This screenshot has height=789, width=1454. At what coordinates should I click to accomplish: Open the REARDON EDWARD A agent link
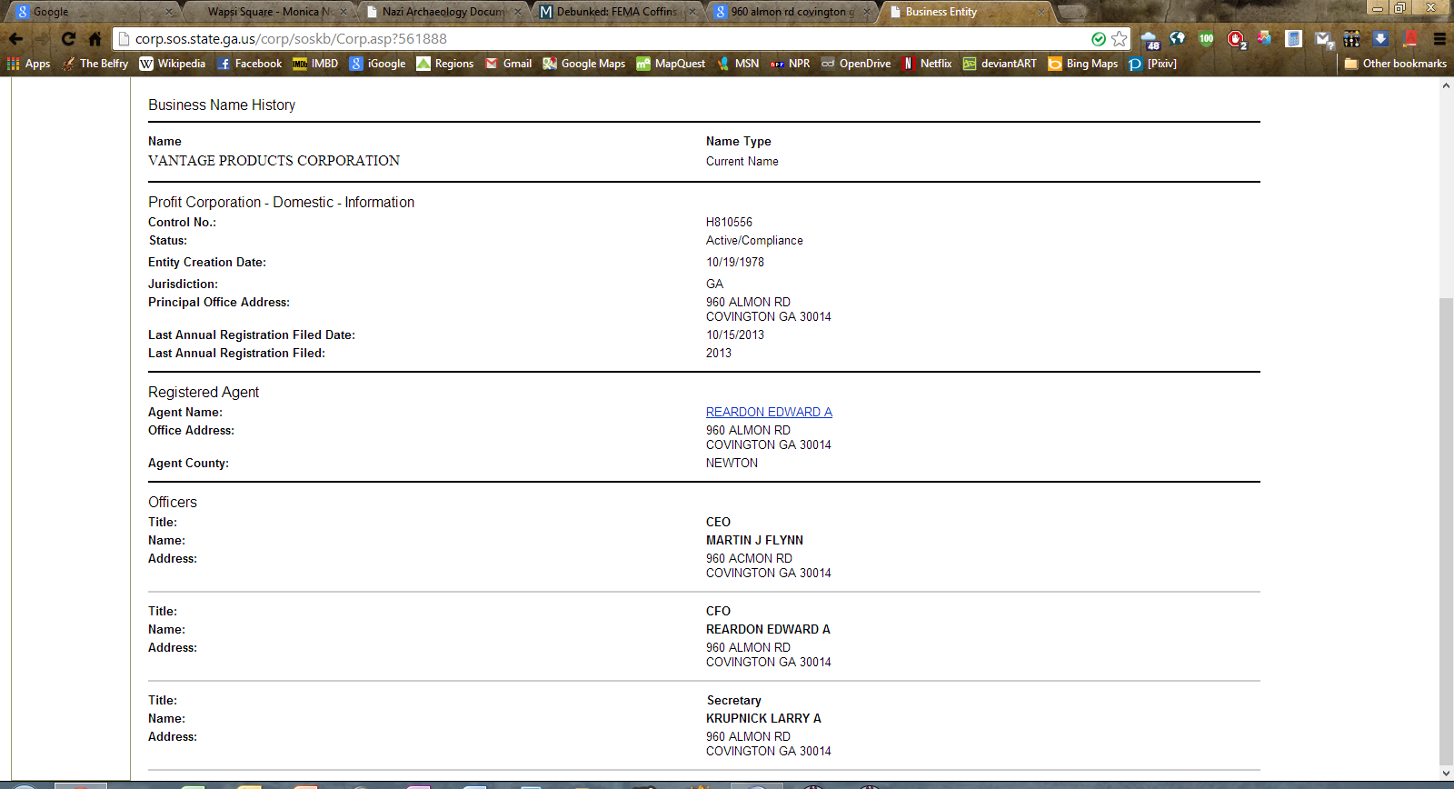769,412
